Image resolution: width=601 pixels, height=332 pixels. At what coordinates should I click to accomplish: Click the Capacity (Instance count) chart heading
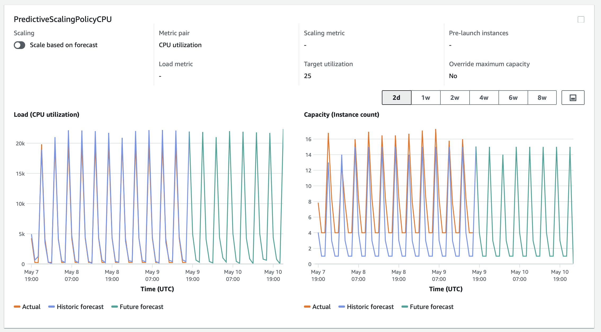341,115
